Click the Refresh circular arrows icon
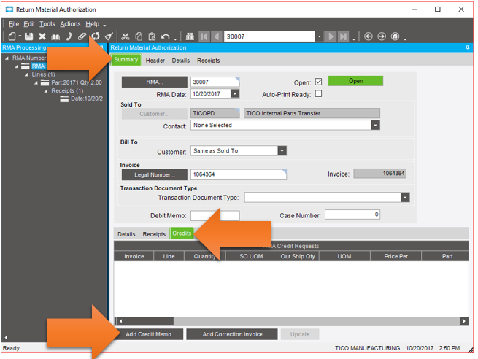The width and height of the screenshot is (478, 359). coord(96,36)
